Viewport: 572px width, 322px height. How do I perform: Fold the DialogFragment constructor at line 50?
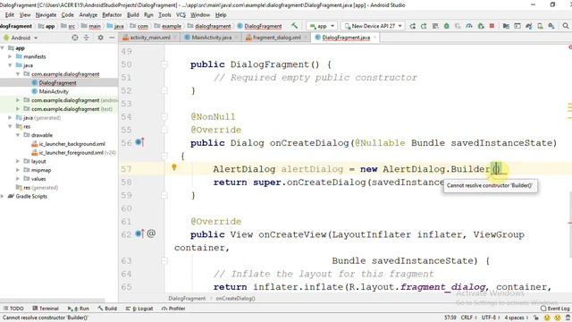(164, 64)
